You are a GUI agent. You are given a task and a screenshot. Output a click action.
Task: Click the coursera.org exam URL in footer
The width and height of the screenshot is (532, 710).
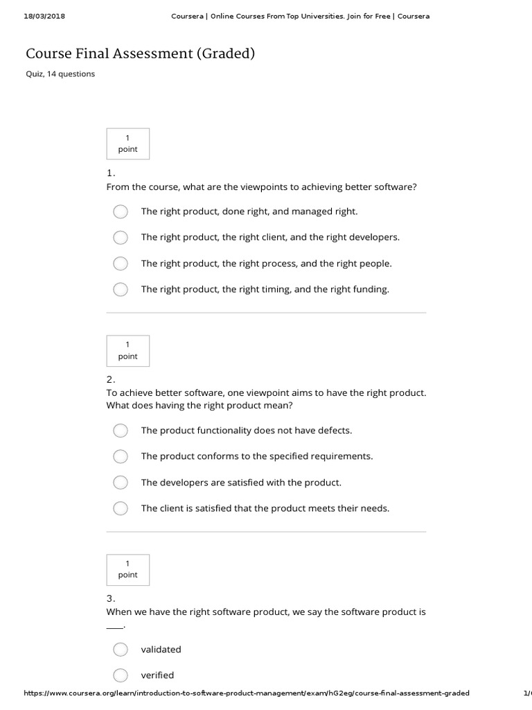click(247, 693)
